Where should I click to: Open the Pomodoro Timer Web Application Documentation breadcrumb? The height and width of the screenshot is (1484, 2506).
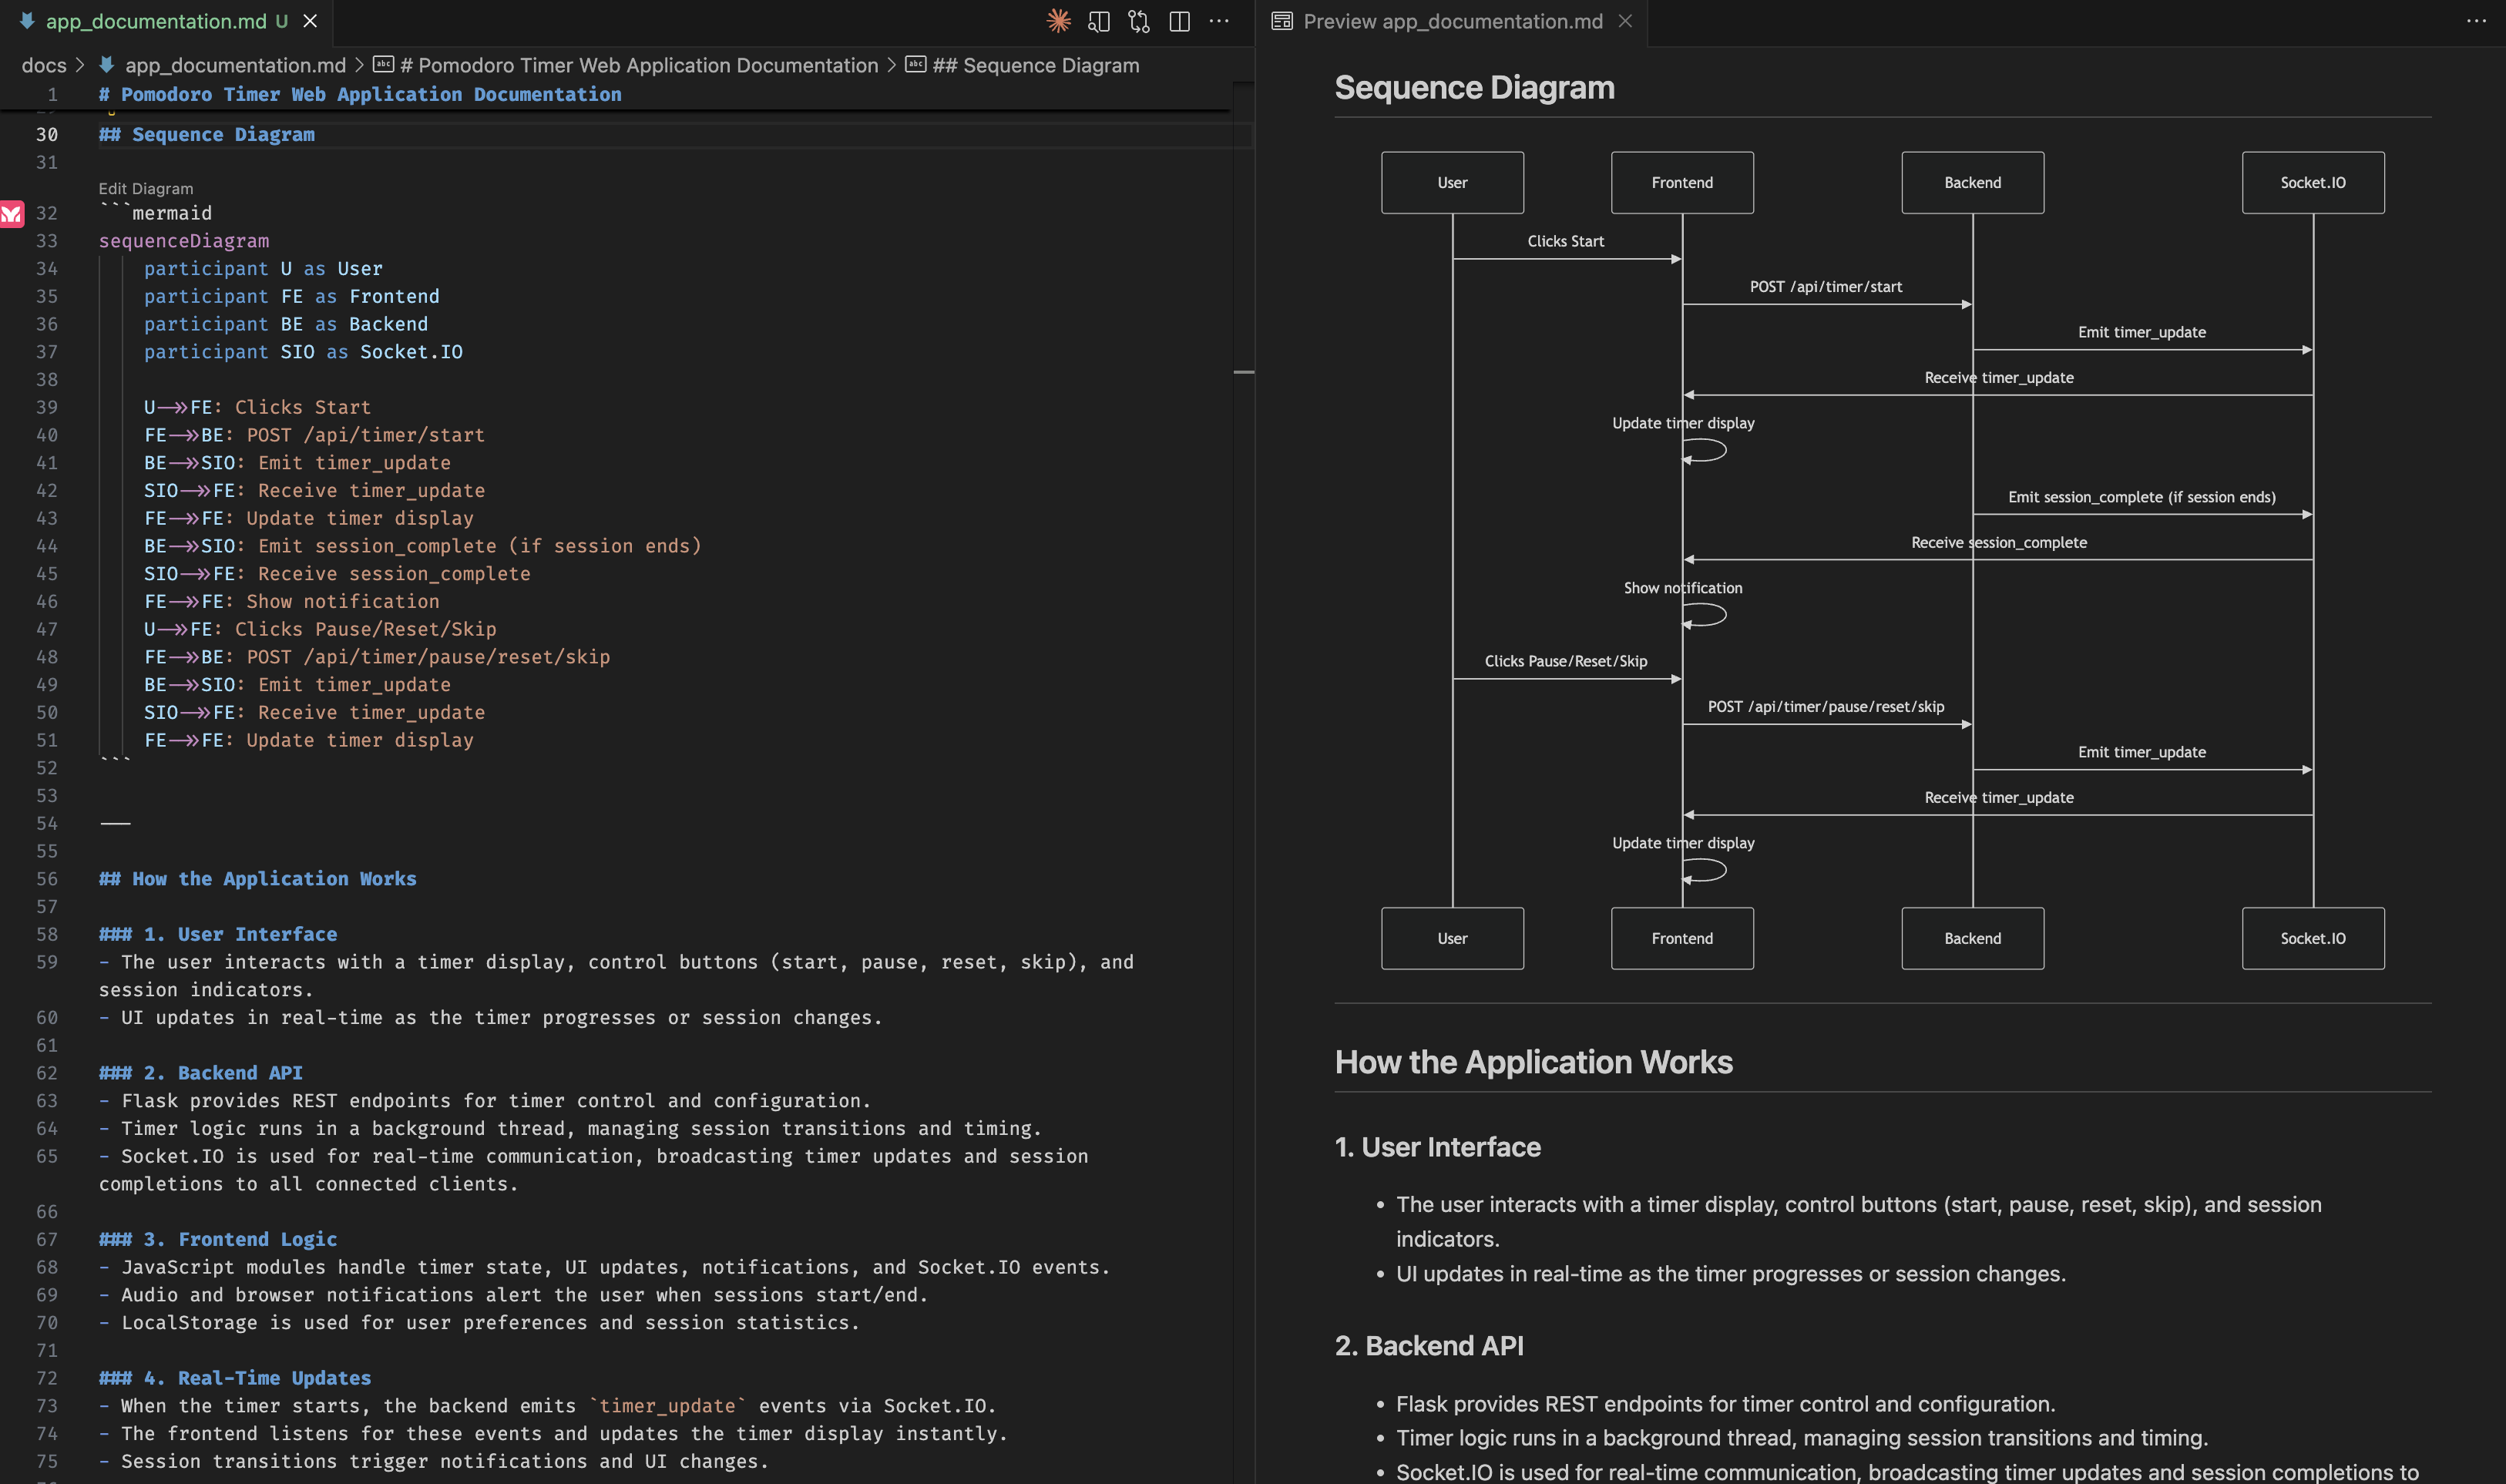tap(640, 64)
